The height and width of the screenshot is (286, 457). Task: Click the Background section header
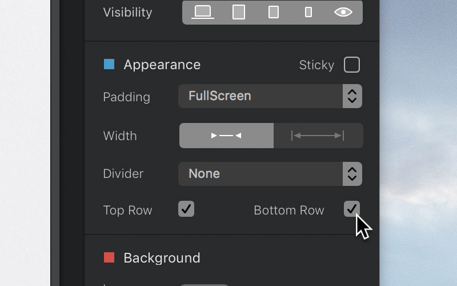(162, 258)
